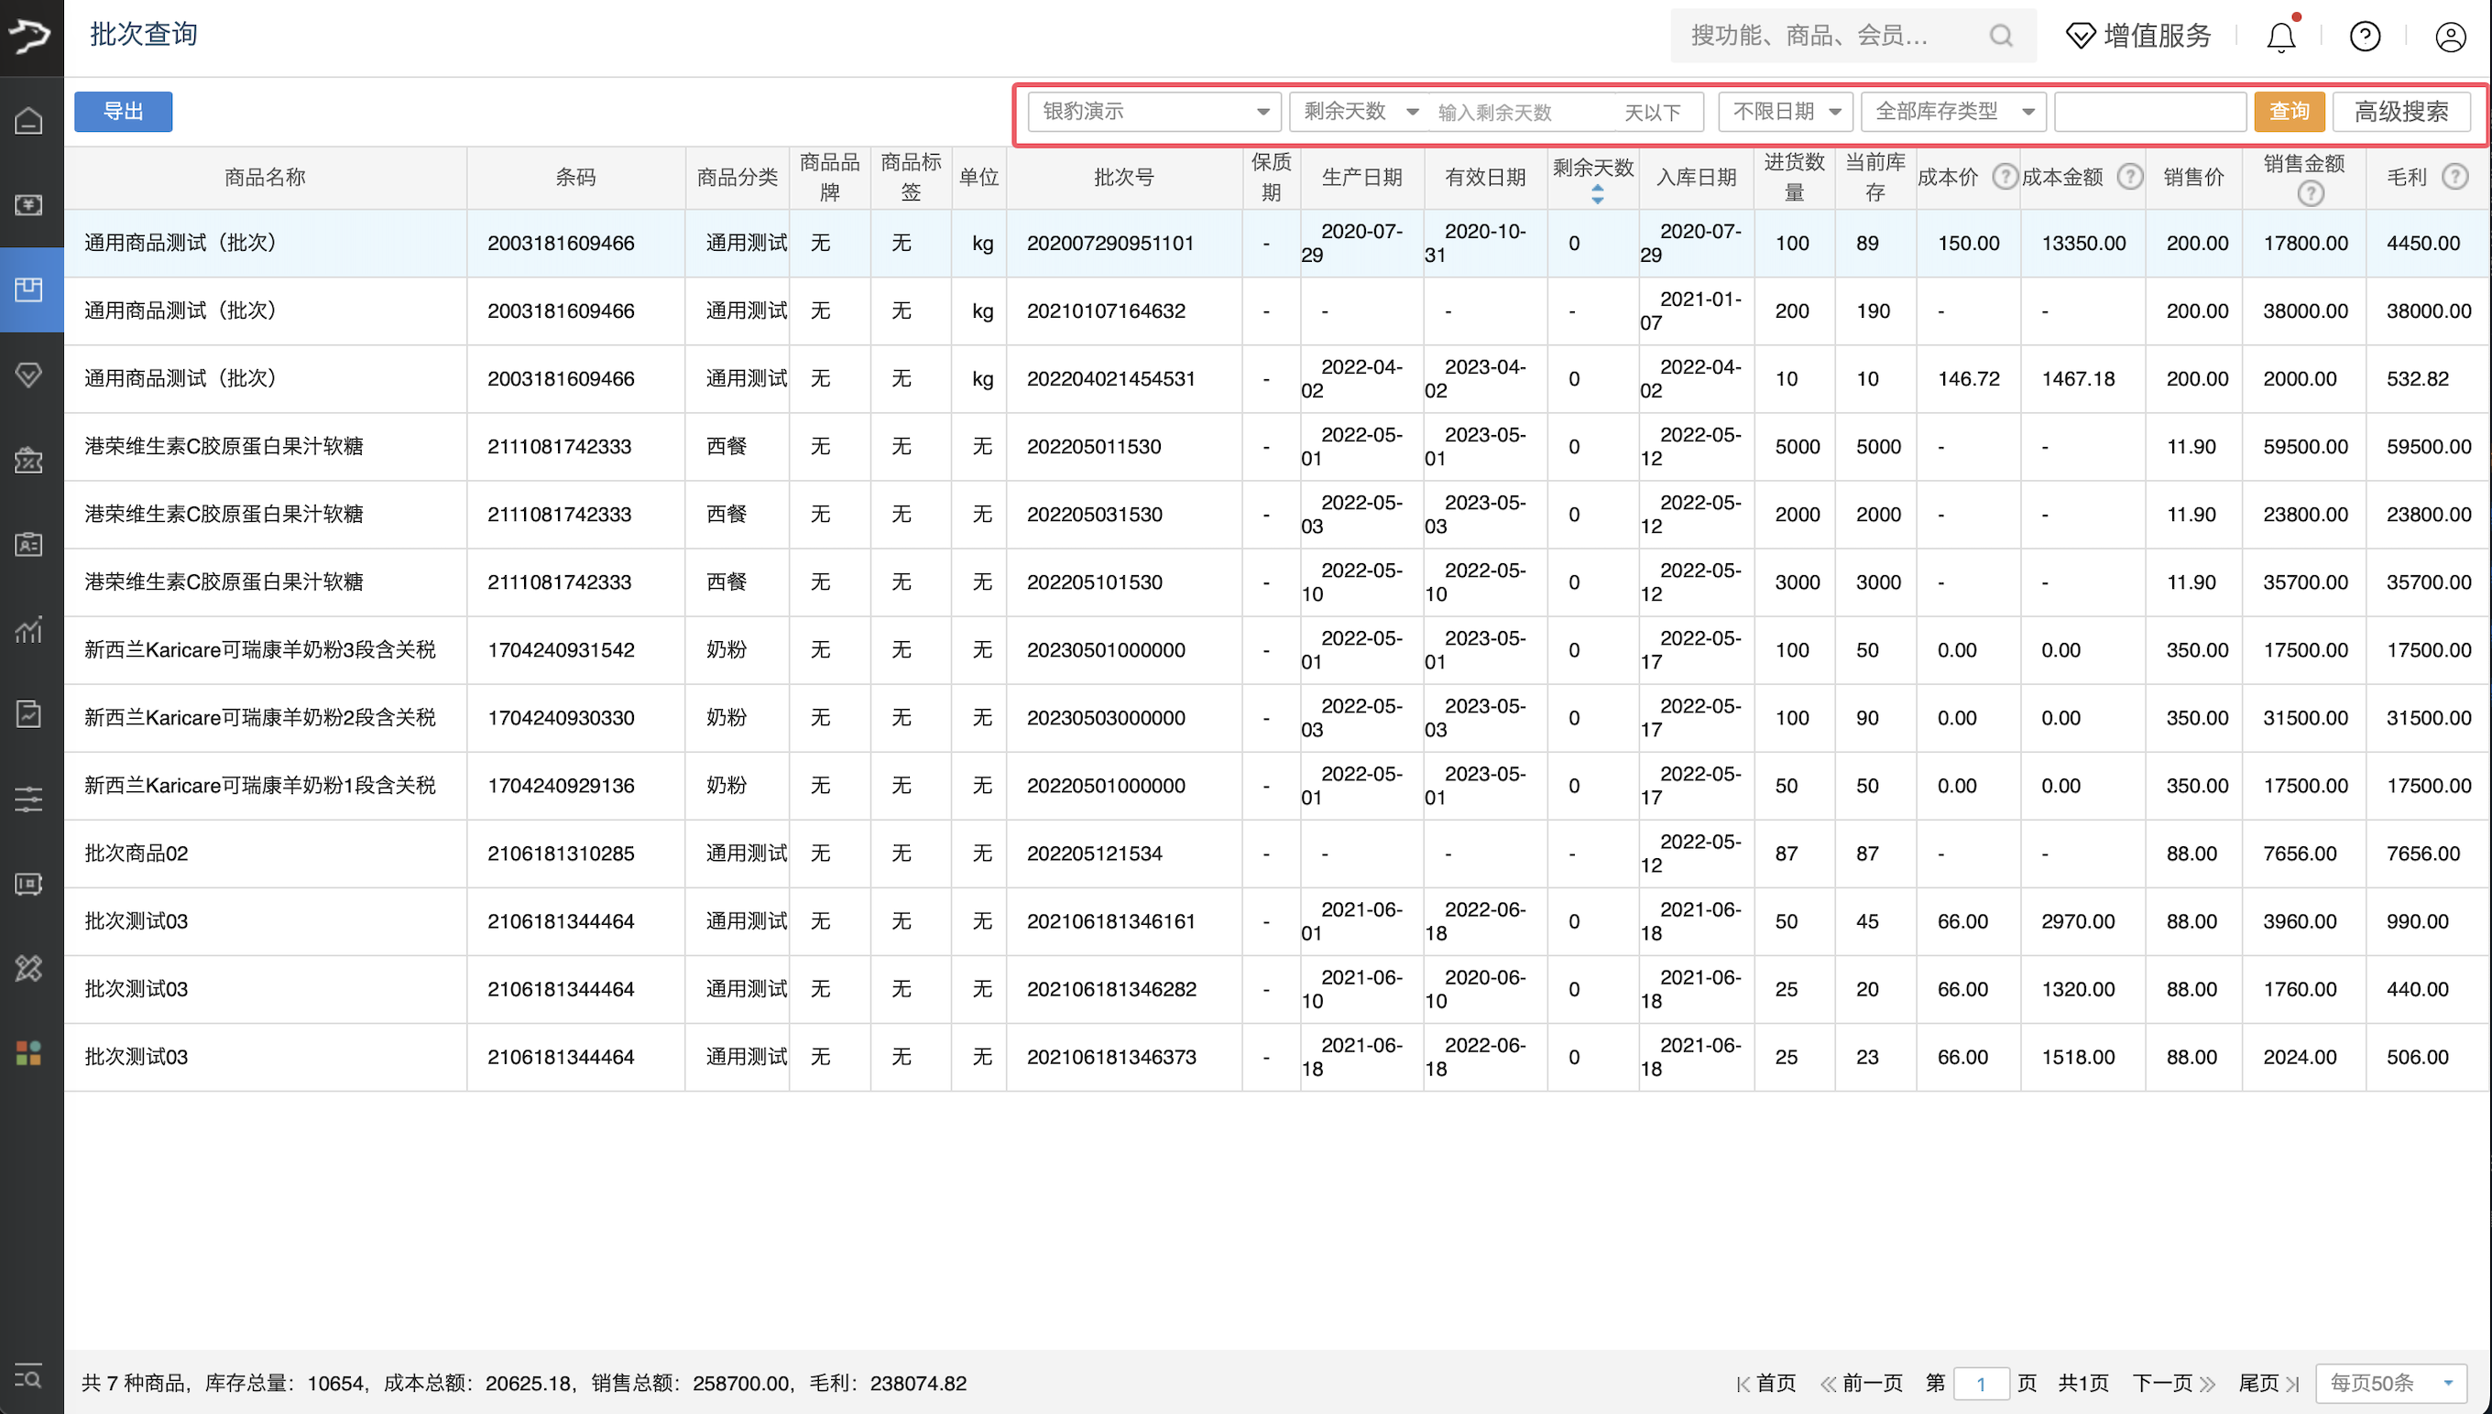Image resolution: width=2492 pixels, height=1414 pixels.
Task: Select batch number 202106181346161
Action: pos(1110,920)
